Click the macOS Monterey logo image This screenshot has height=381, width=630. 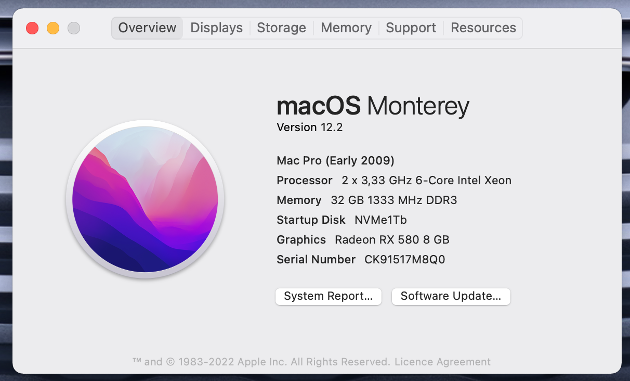(145, 200)
